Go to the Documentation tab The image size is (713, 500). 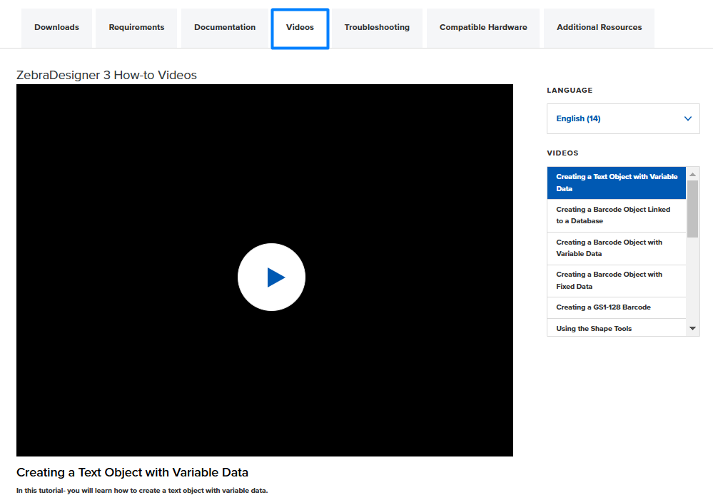(x=225, y=28)
